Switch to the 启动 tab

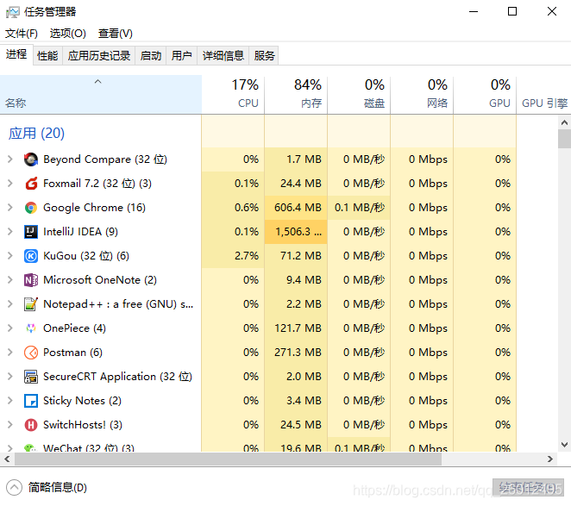click(151, 56)
